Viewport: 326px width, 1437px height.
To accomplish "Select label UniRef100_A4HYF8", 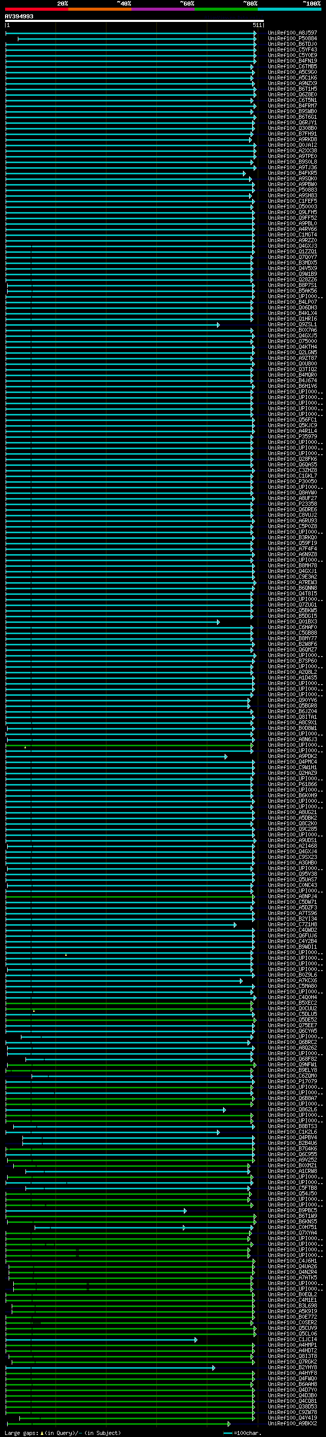I will (x=292, y=1373).
